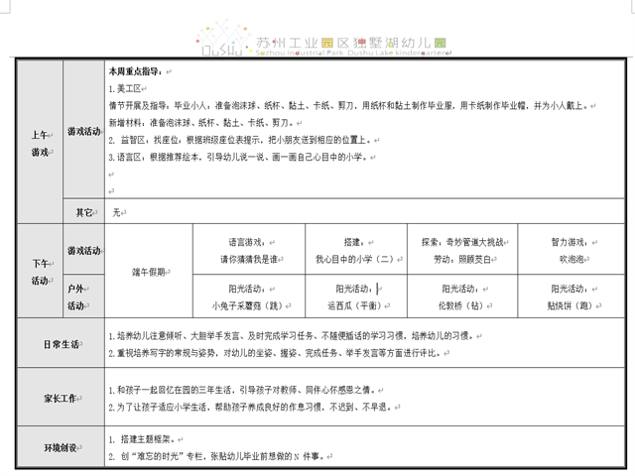Click the line '2.为了让孩子适应小学生活'
Viewport: 635px width, 476px height.
click(x=250, y=407)
